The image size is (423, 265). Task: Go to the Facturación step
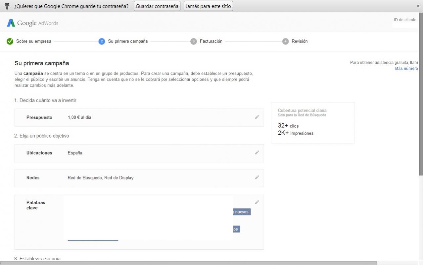[x=211, y=41]
